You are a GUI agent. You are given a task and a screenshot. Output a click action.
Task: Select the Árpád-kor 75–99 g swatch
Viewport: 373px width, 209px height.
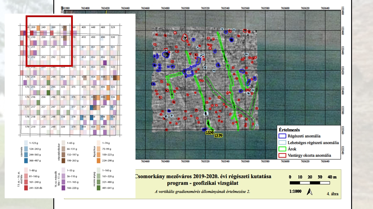pyautogui.click(x=99, y=149)
